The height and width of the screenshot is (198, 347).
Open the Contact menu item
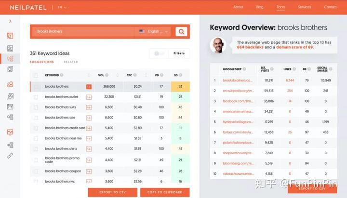(x=330, y=7)
